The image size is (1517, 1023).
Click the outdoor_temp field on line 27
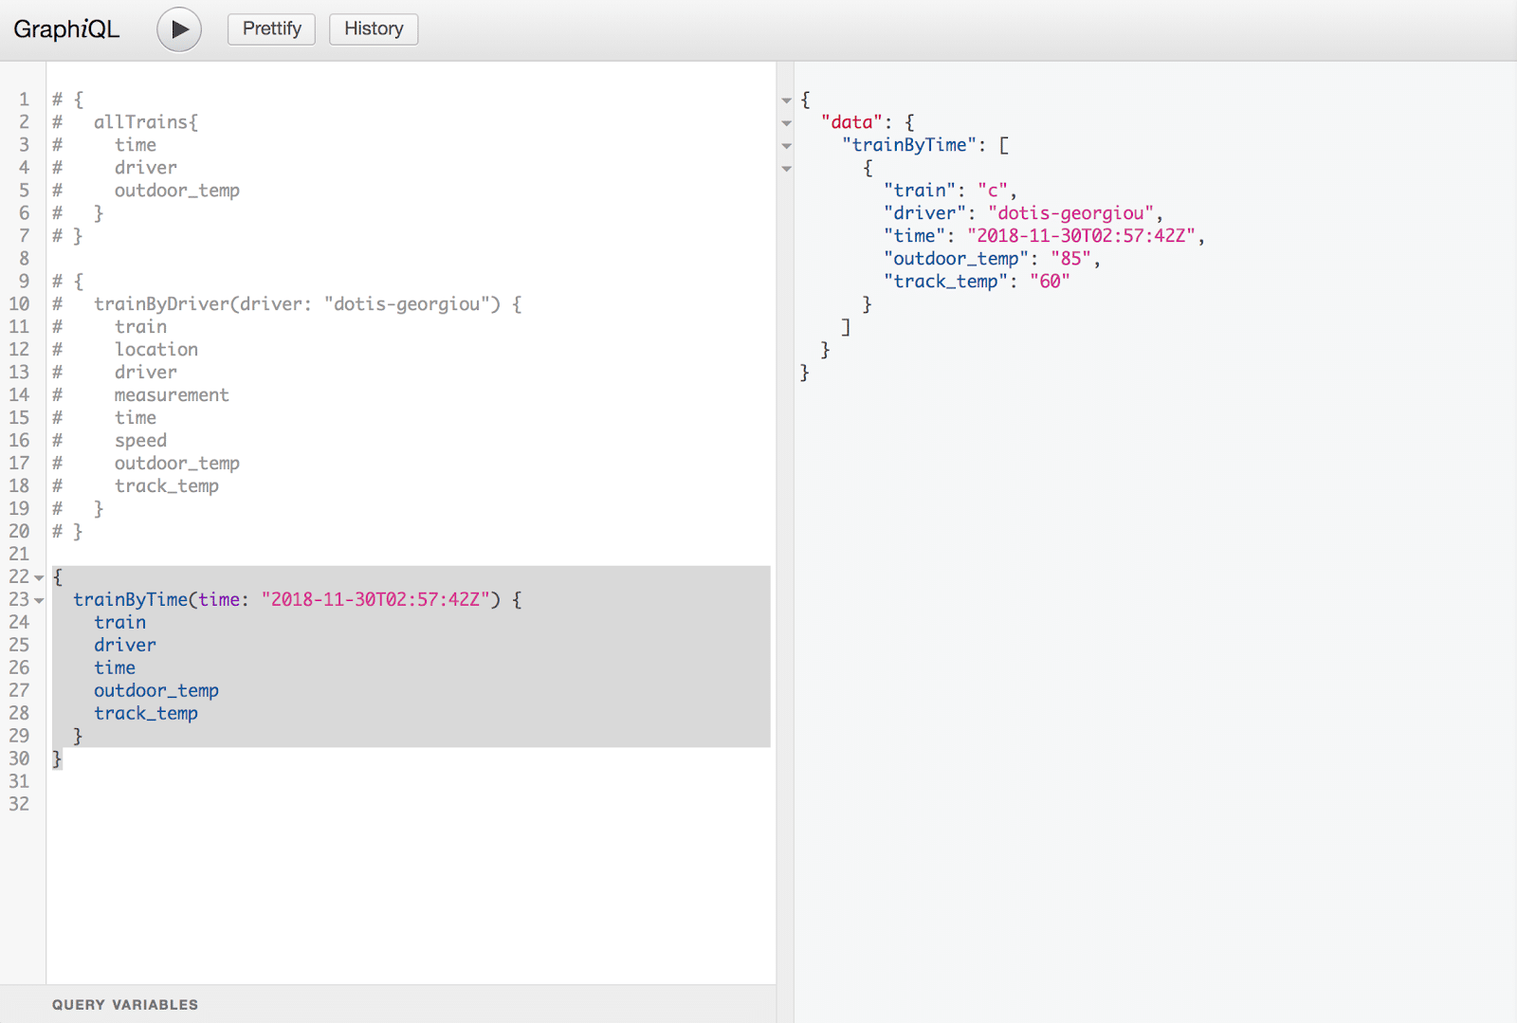156,690
